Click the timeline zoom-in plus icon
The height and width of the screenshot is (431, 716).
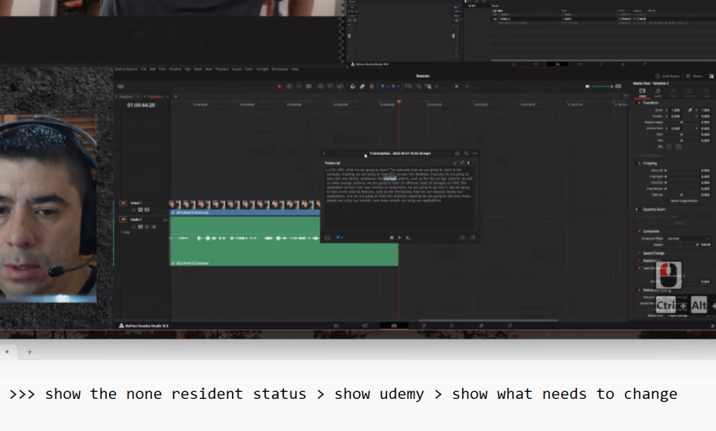(466, 86)
